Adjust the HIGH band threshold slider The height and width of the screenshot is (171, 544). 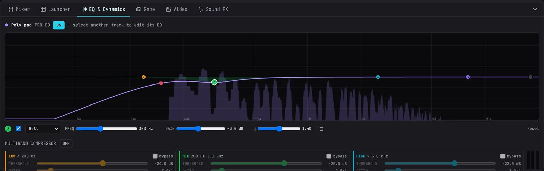[440, 164]
